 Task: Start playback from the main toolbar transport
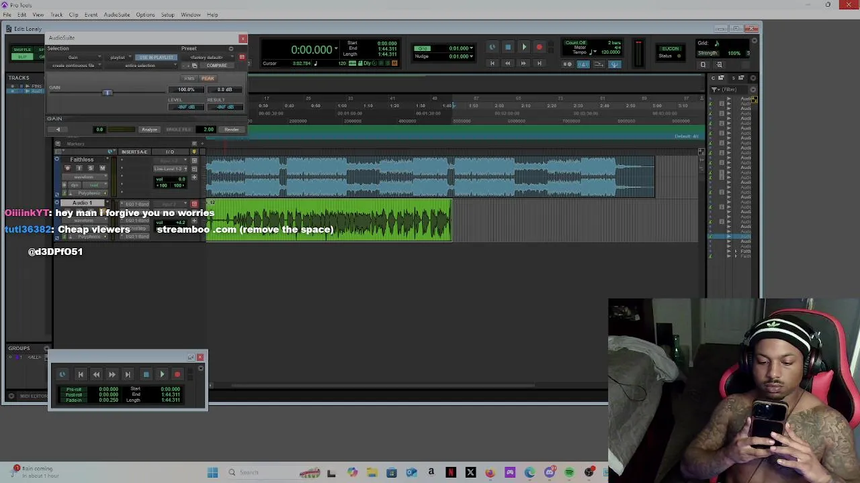tap(524, 48)
